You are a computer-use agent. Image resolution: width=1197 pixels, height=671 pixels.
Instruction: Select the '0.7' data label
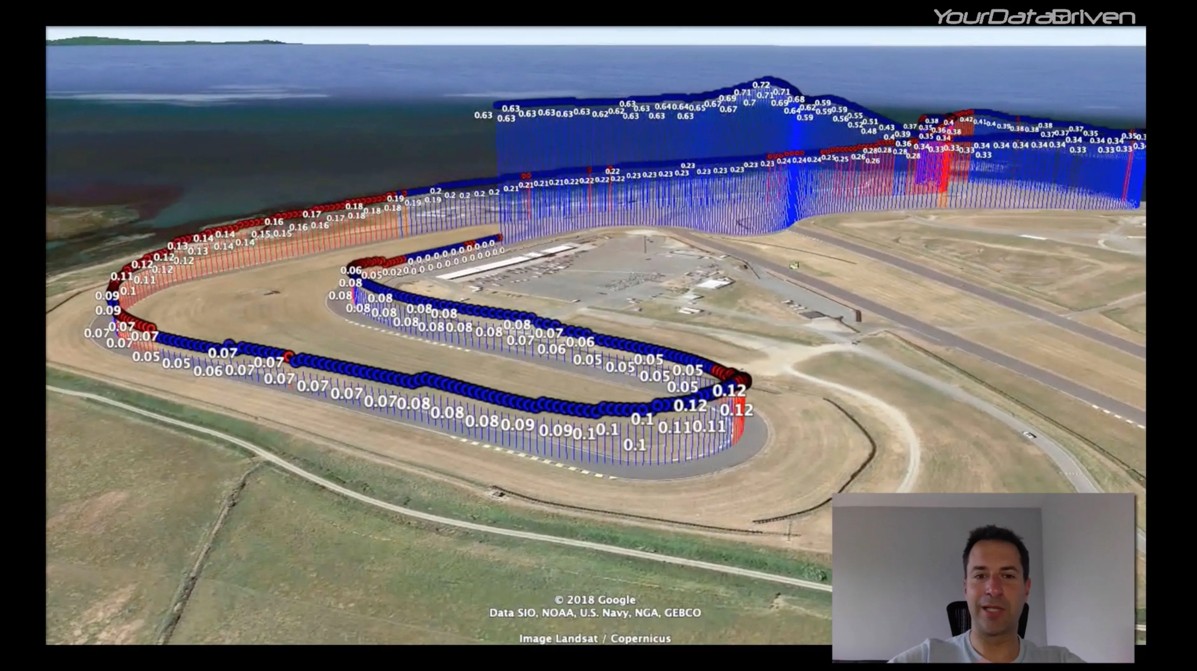(749, 103)
